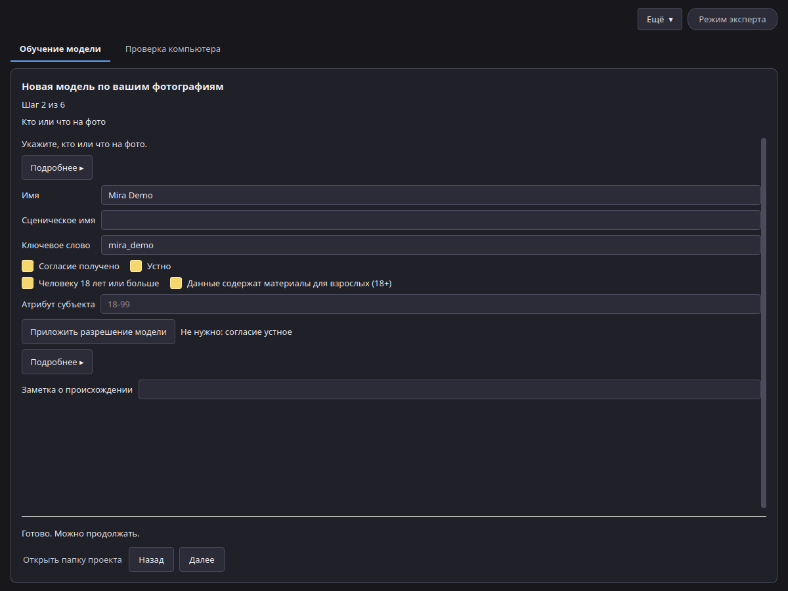Click the Шаг 2 из 6 step indicator

pyautogui.click(x=43, y=104)
